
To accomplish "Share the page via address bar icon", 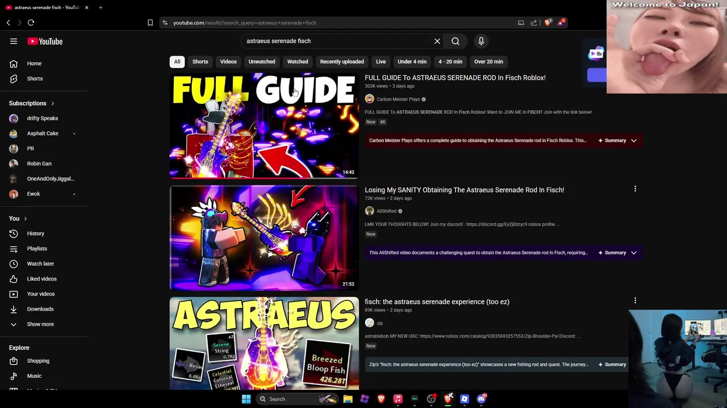I will click(534, 23).
